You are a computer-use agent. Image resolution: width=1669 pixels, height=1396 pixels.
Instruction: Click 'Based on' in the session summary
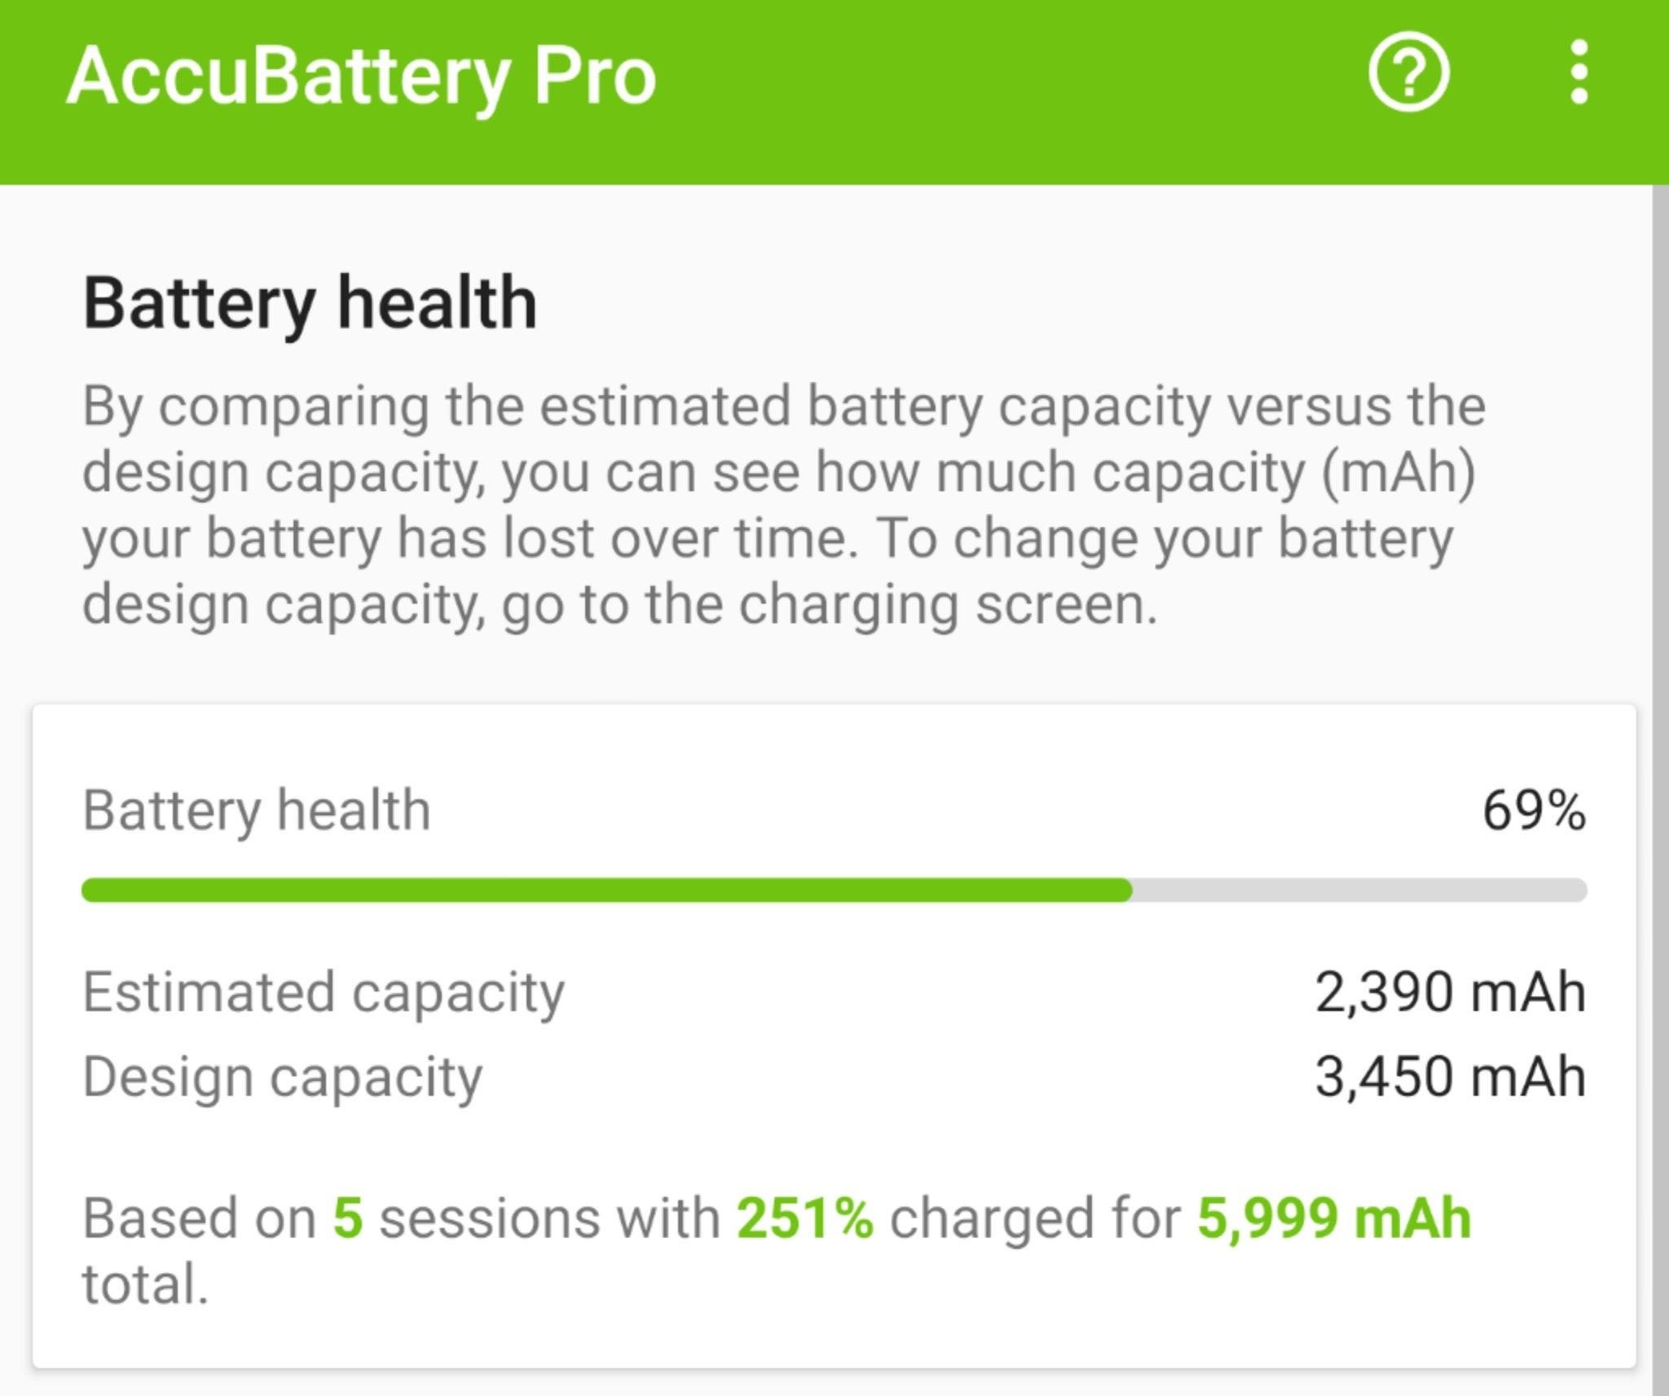pos(200,1218)
